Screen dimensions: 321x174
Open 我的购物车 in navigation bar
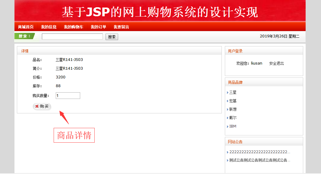click(x=74, y=27)
